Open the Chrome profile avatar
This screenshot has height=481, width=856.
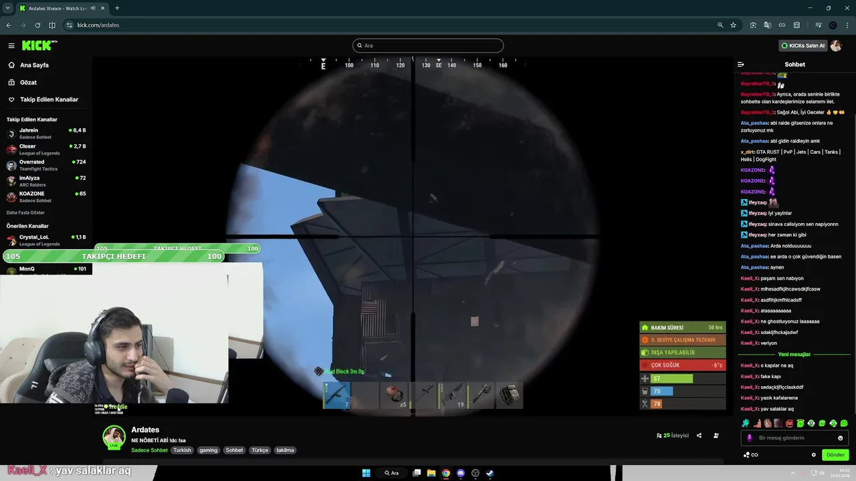tap(833, 25)
